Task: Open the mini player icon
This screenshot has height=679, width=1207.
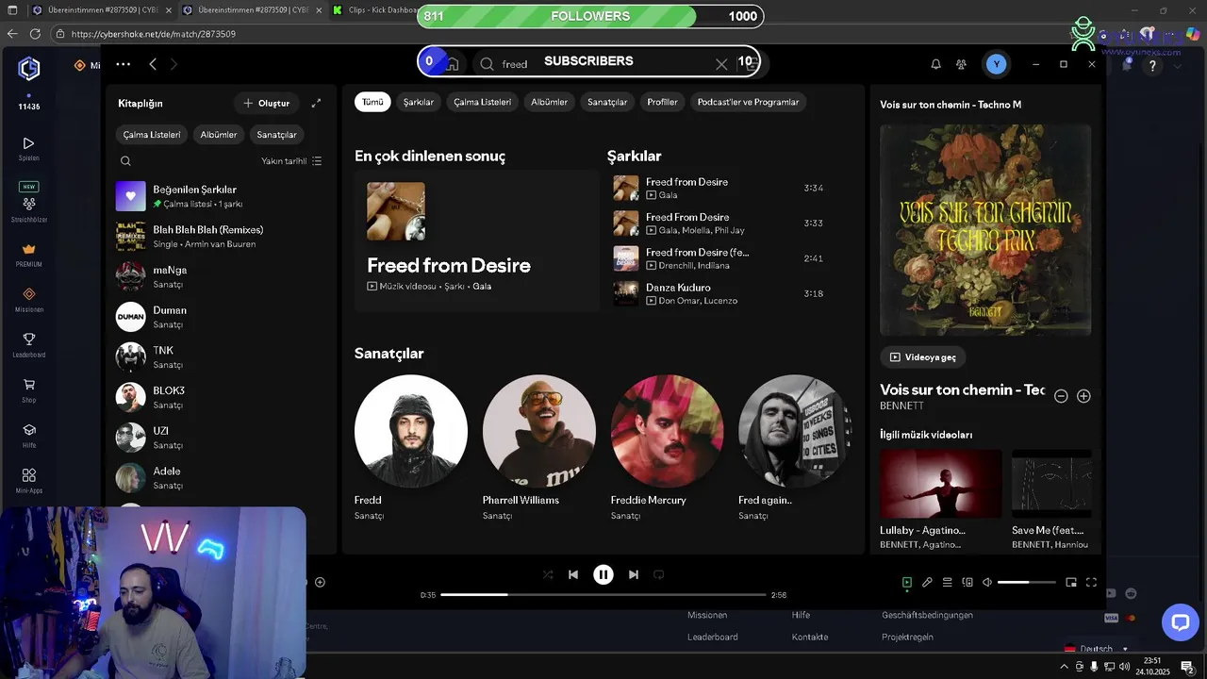Action: (1071, 583)
